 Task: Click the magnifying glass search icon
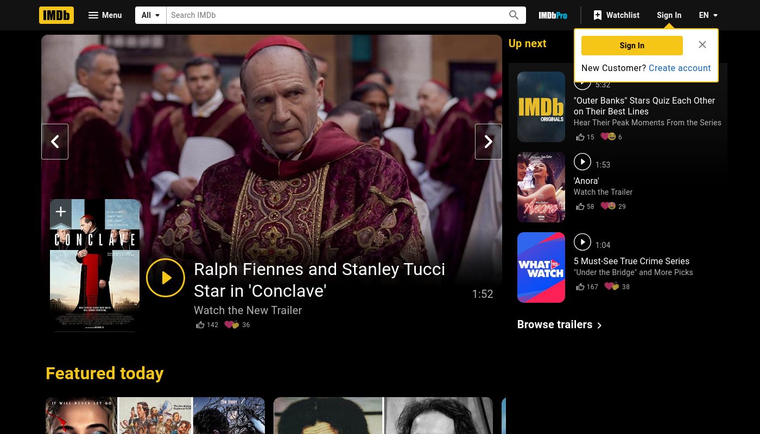click(514, 15)
